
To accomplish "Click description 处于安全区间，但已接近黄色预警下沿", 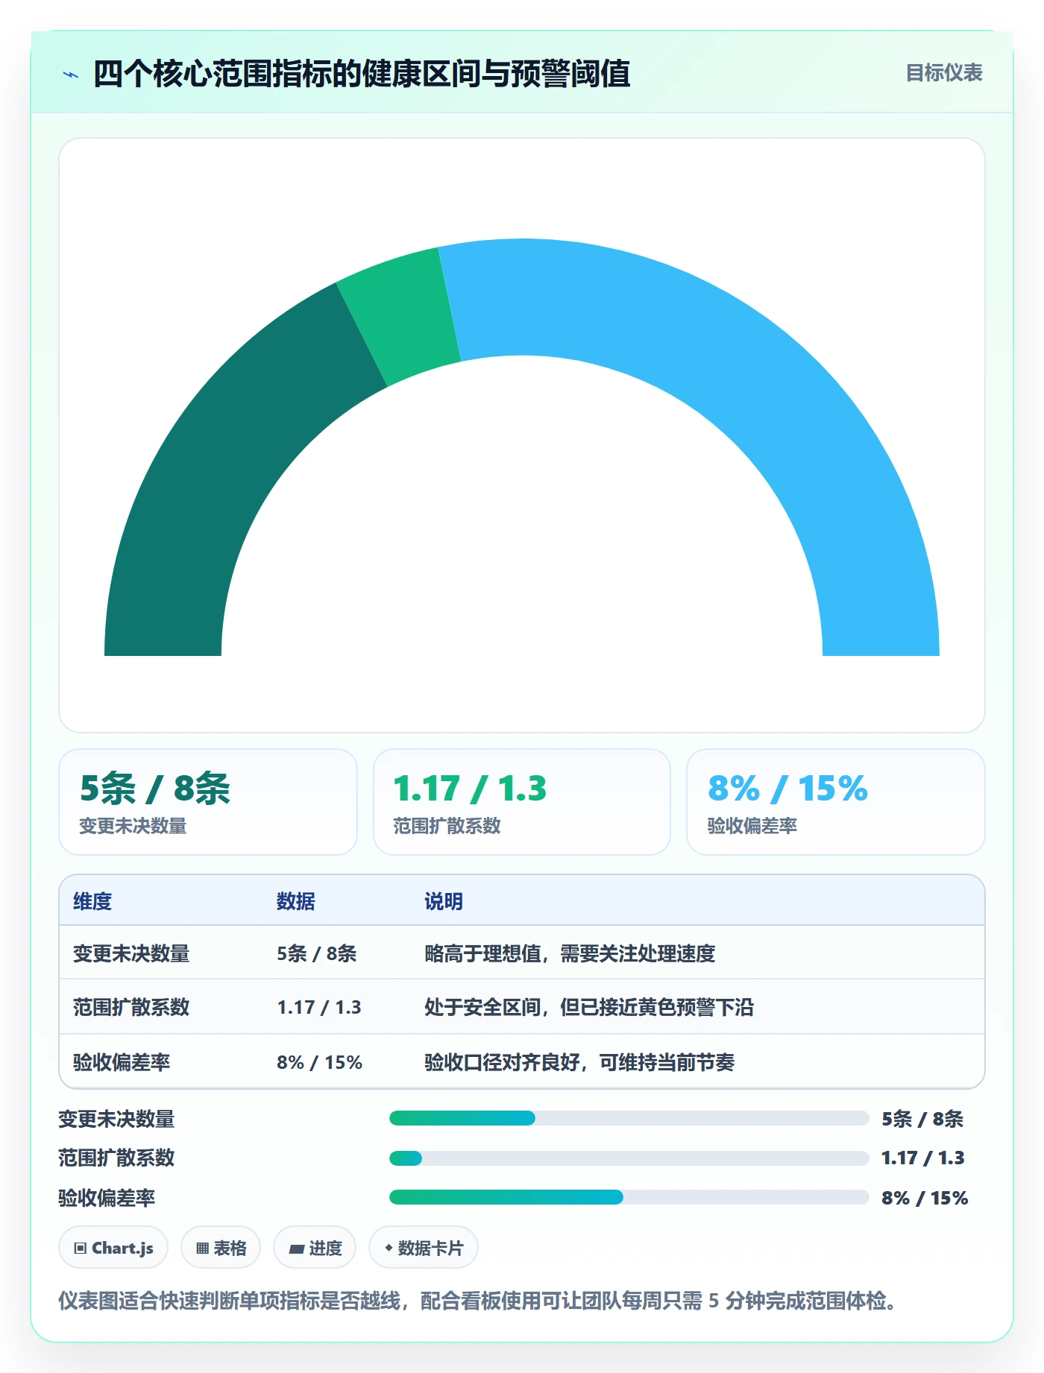I will tap(589, 1007).
